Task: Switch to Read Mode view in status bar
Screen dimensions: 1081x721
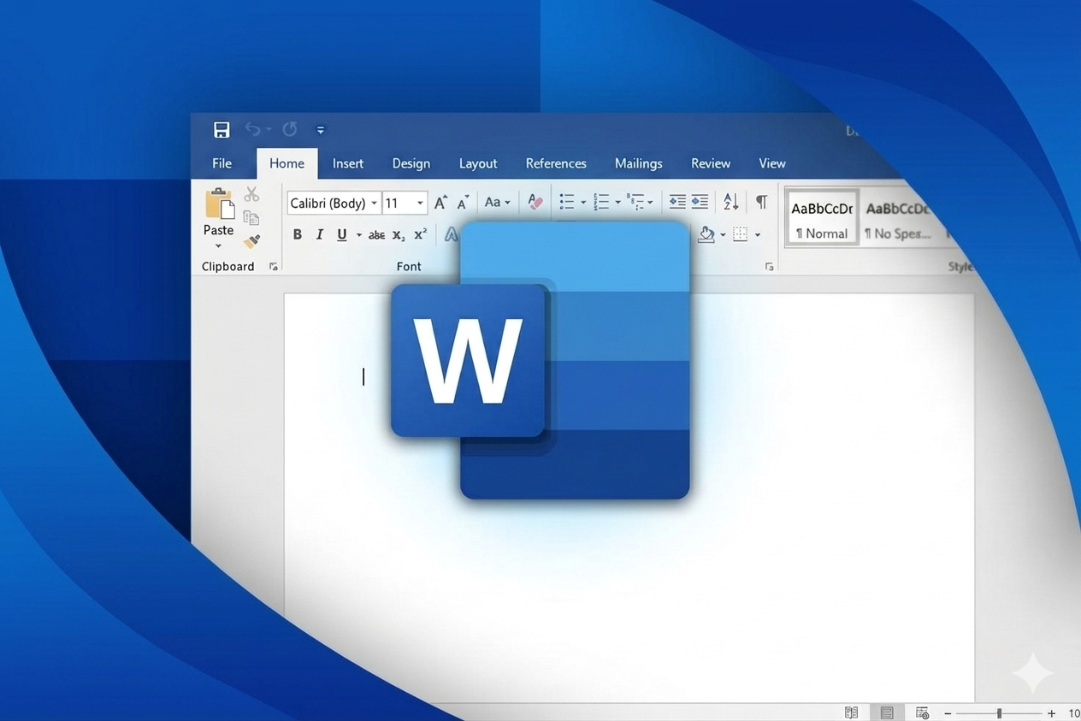Action: click(x=851, y=712)
